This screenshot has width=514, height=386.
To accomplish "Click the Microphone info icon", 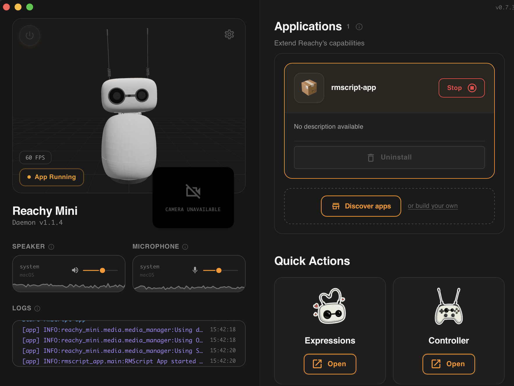I will (x=185, y=247).
